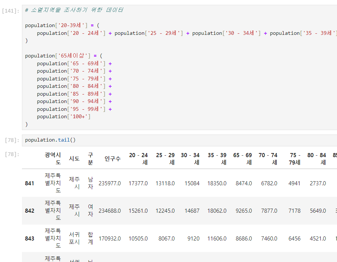The image size is (337, 262).
Task: Click cell value 11606.0
Action: pyautogui.click(x=217, y=238)
